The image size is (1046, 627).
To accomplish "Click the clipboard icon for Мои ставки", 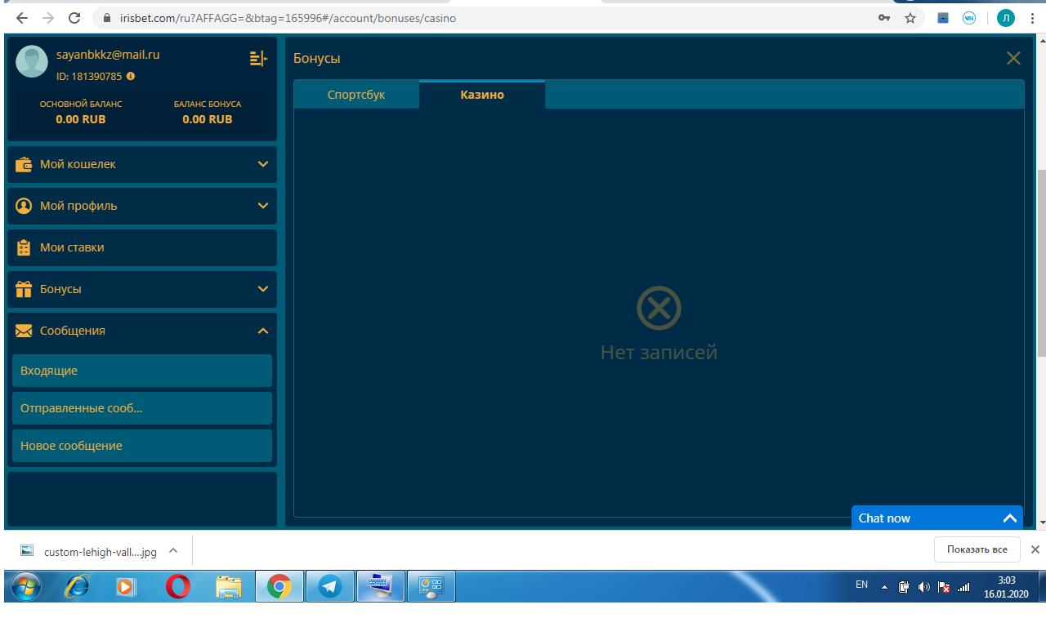I will 24,247.
